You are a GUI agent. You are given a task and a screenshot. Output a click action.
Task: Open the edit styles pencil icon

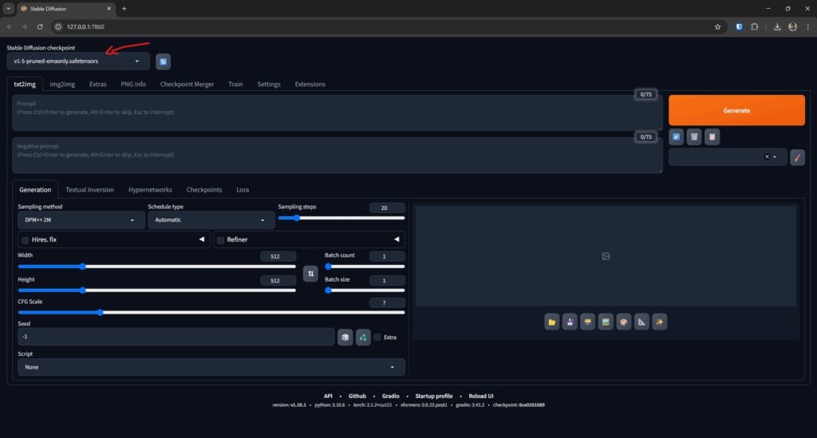(x=797, y=157)
